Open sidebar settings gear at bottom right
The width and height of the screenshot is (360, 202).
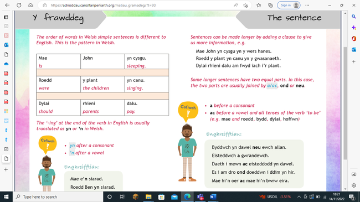click(x=354, y=185)
